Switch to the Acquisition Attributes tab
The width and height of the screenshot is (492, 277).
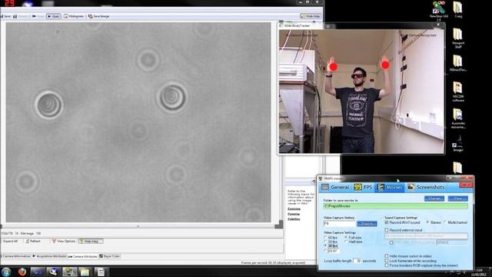(x=49, y=256)
